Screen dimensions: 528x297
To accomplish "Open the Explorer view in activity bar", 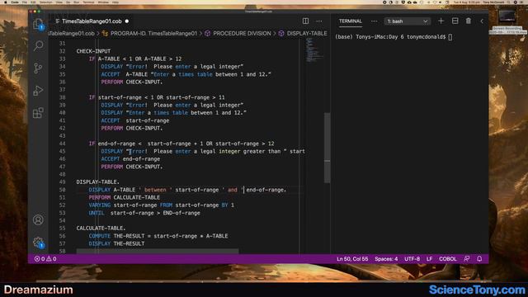I will (38, 24).
